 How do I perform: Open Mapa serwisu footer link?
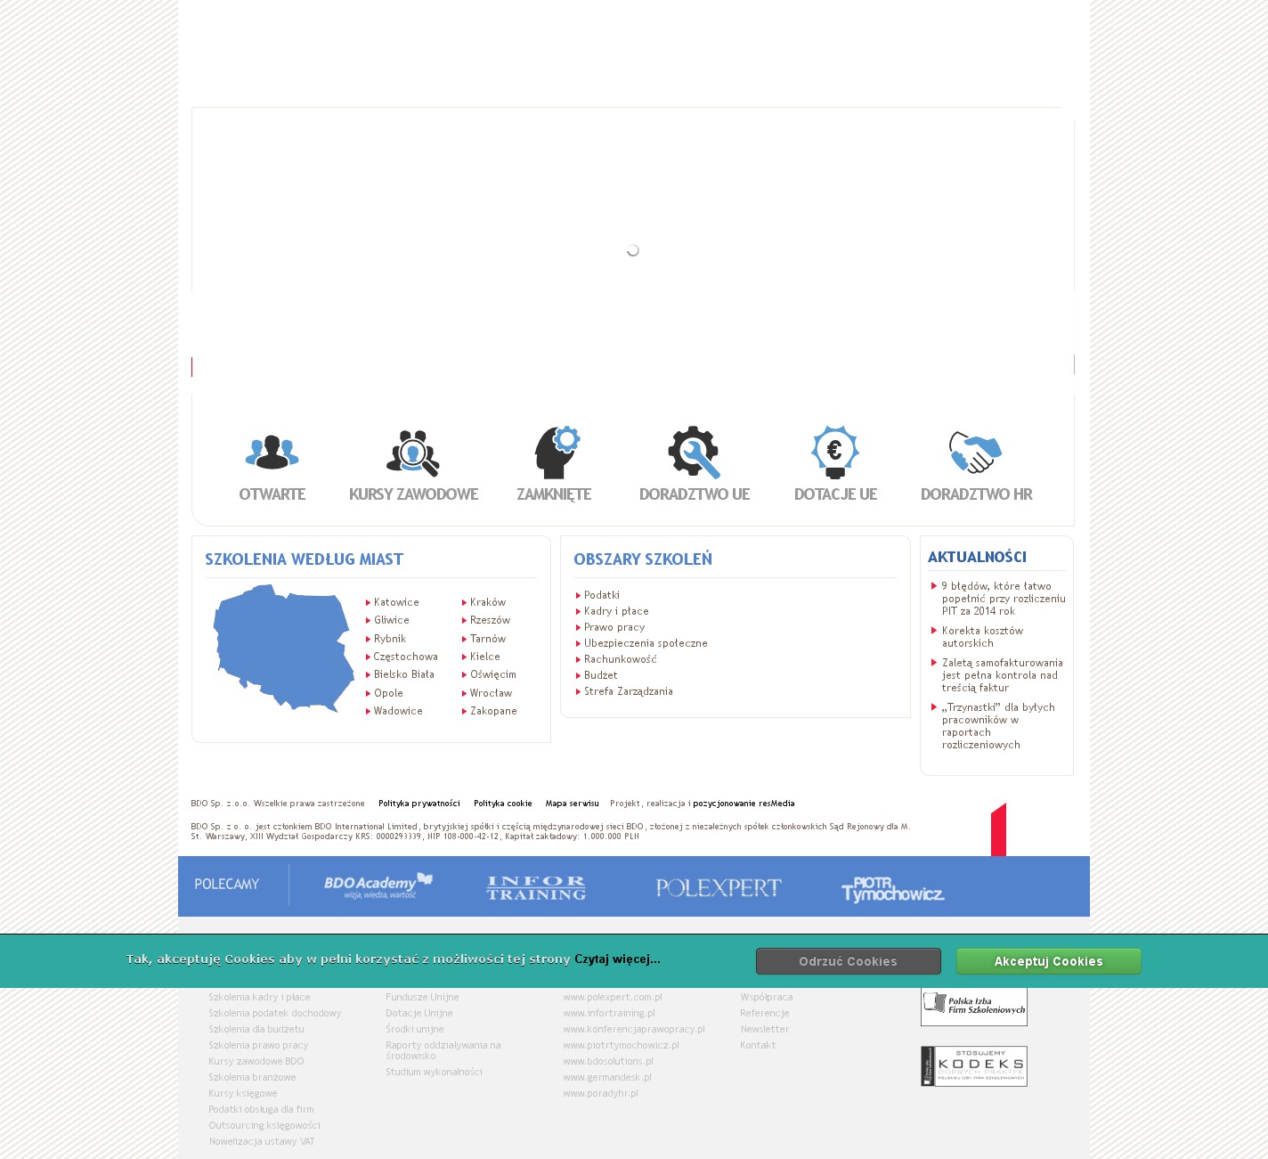click(572, 804)
